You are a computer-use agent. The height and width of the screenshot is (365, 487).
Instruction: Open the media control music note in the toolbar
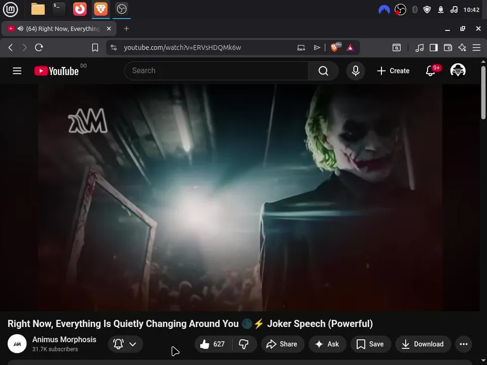tap(420, 48)
